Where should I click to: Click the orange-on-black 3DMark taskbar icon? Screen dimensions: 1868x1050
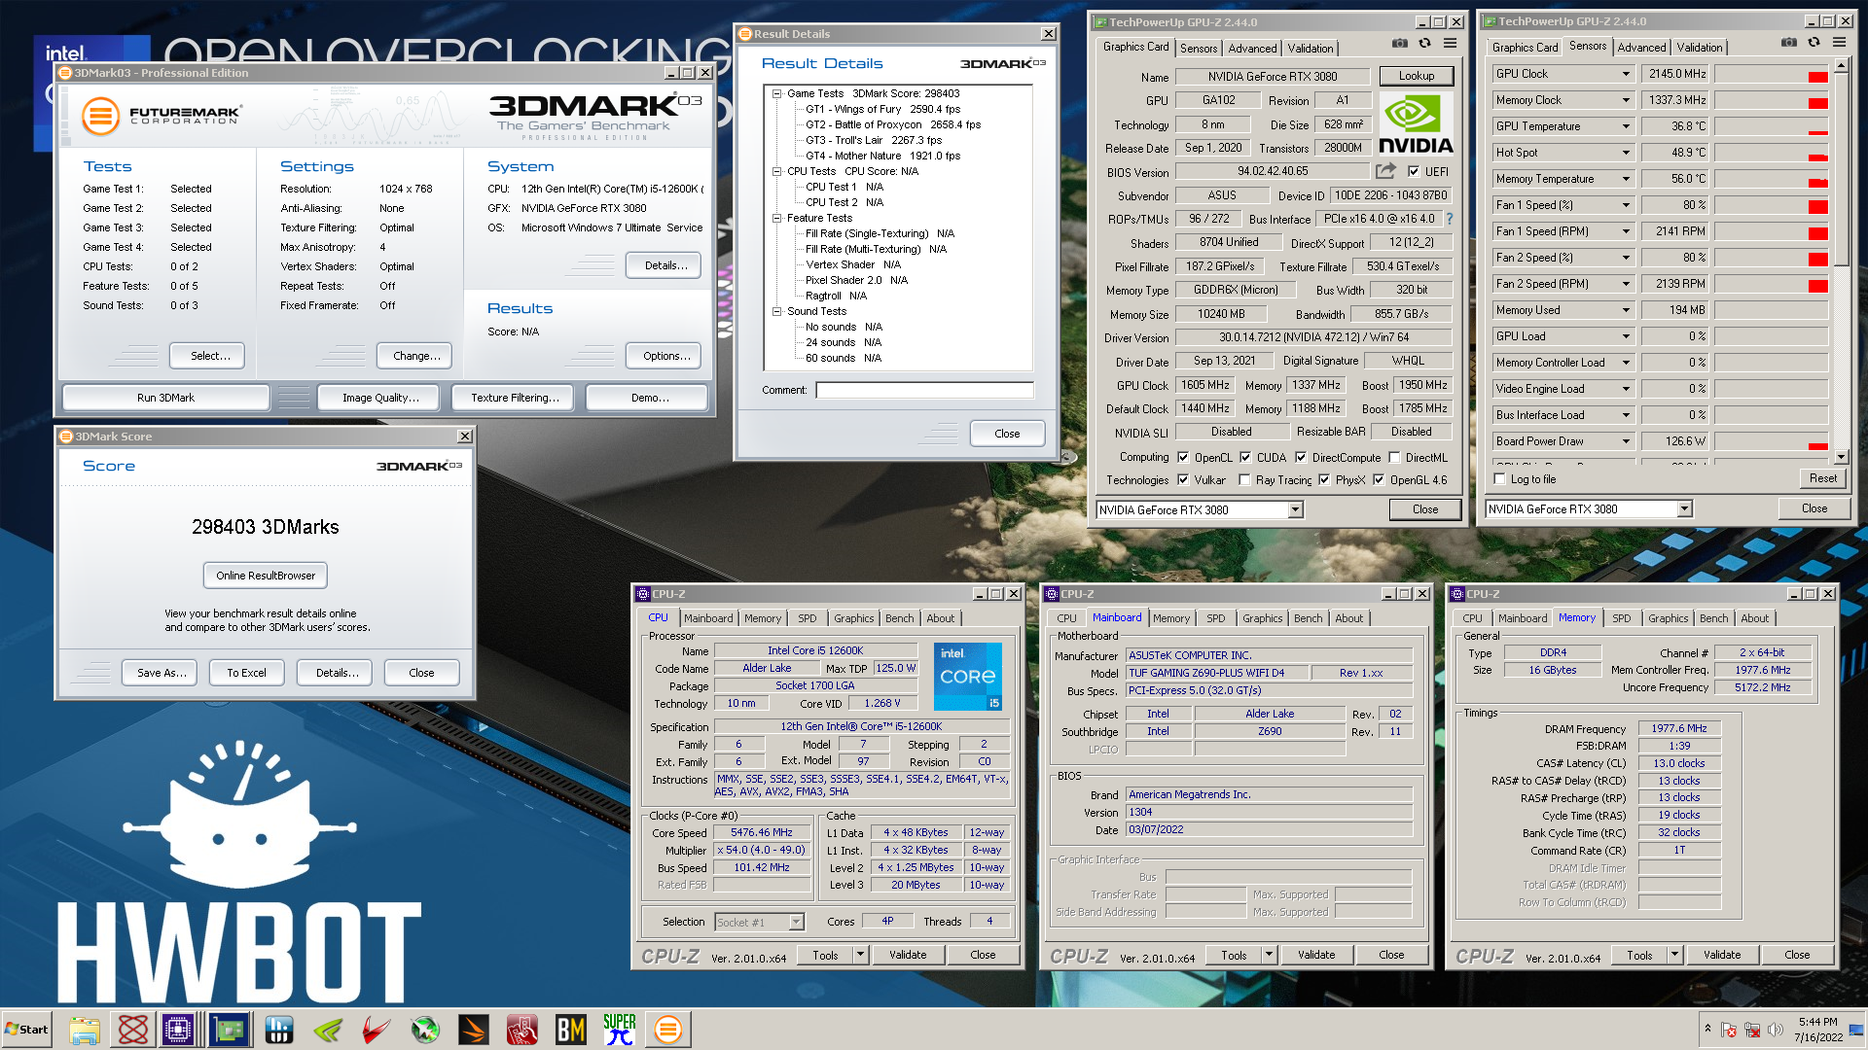(474, 1030)
